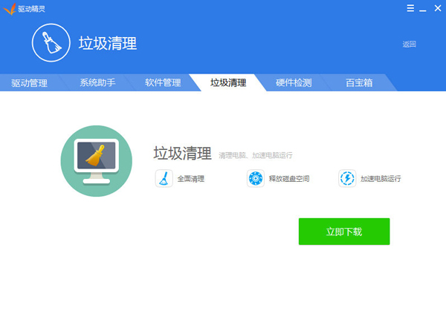This screenshot has width=446, height=311.
Task: Select the 全面清理 broom icon
Action: click(x=164, y=179)
